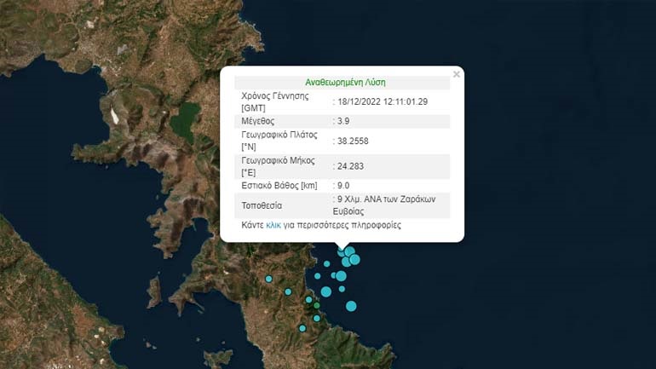Select the second land marker from the west

288,292
